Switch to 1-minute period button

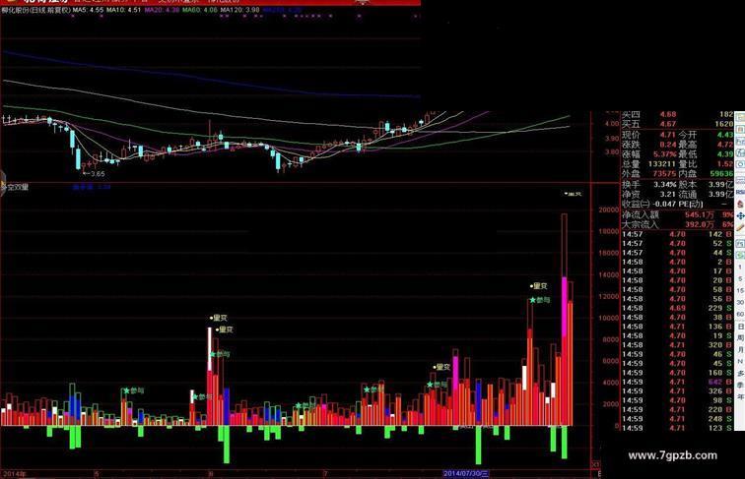740,268
